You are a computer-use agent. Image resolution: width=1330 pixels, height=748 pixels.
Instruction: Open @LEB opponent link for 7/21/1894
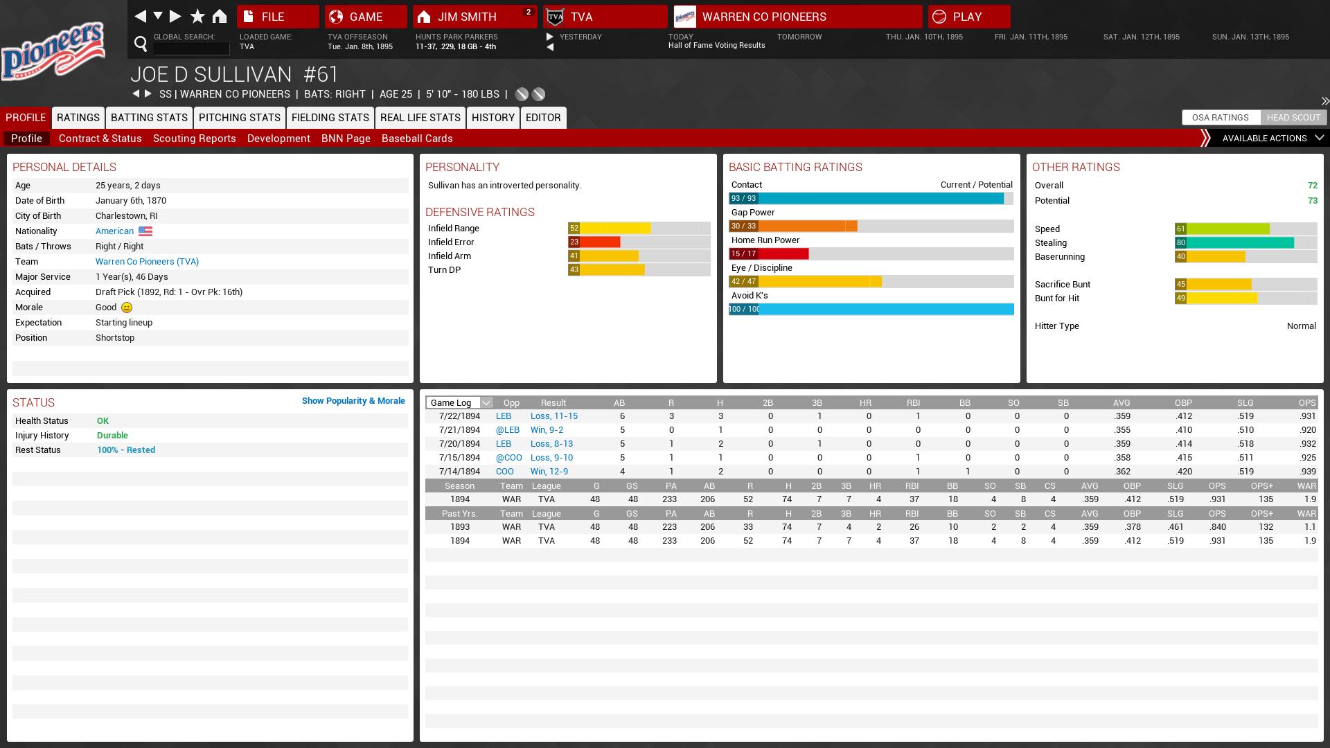tap(508, 430)
